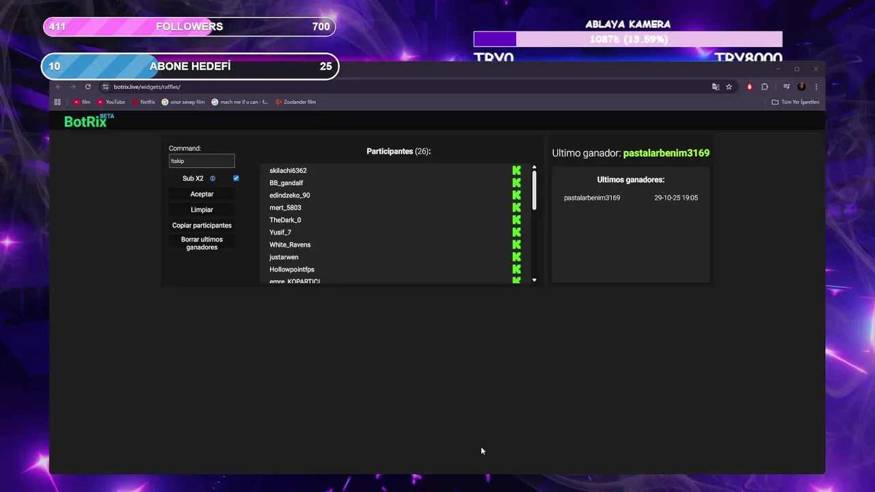The width and height of the screenshot is (875, 492).
Task: Reload the botrix raffles page
Action: [87, 87]
